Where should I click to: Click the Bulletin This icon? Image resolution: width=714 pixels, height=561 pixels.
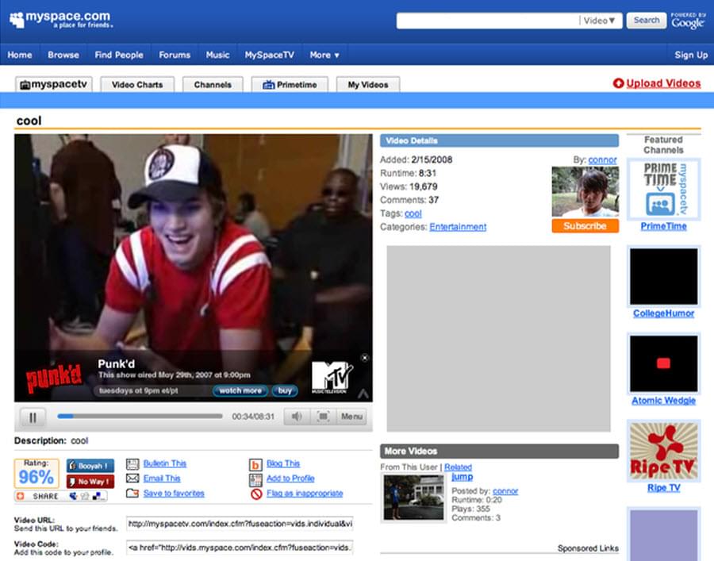click(x=132, y=464)
